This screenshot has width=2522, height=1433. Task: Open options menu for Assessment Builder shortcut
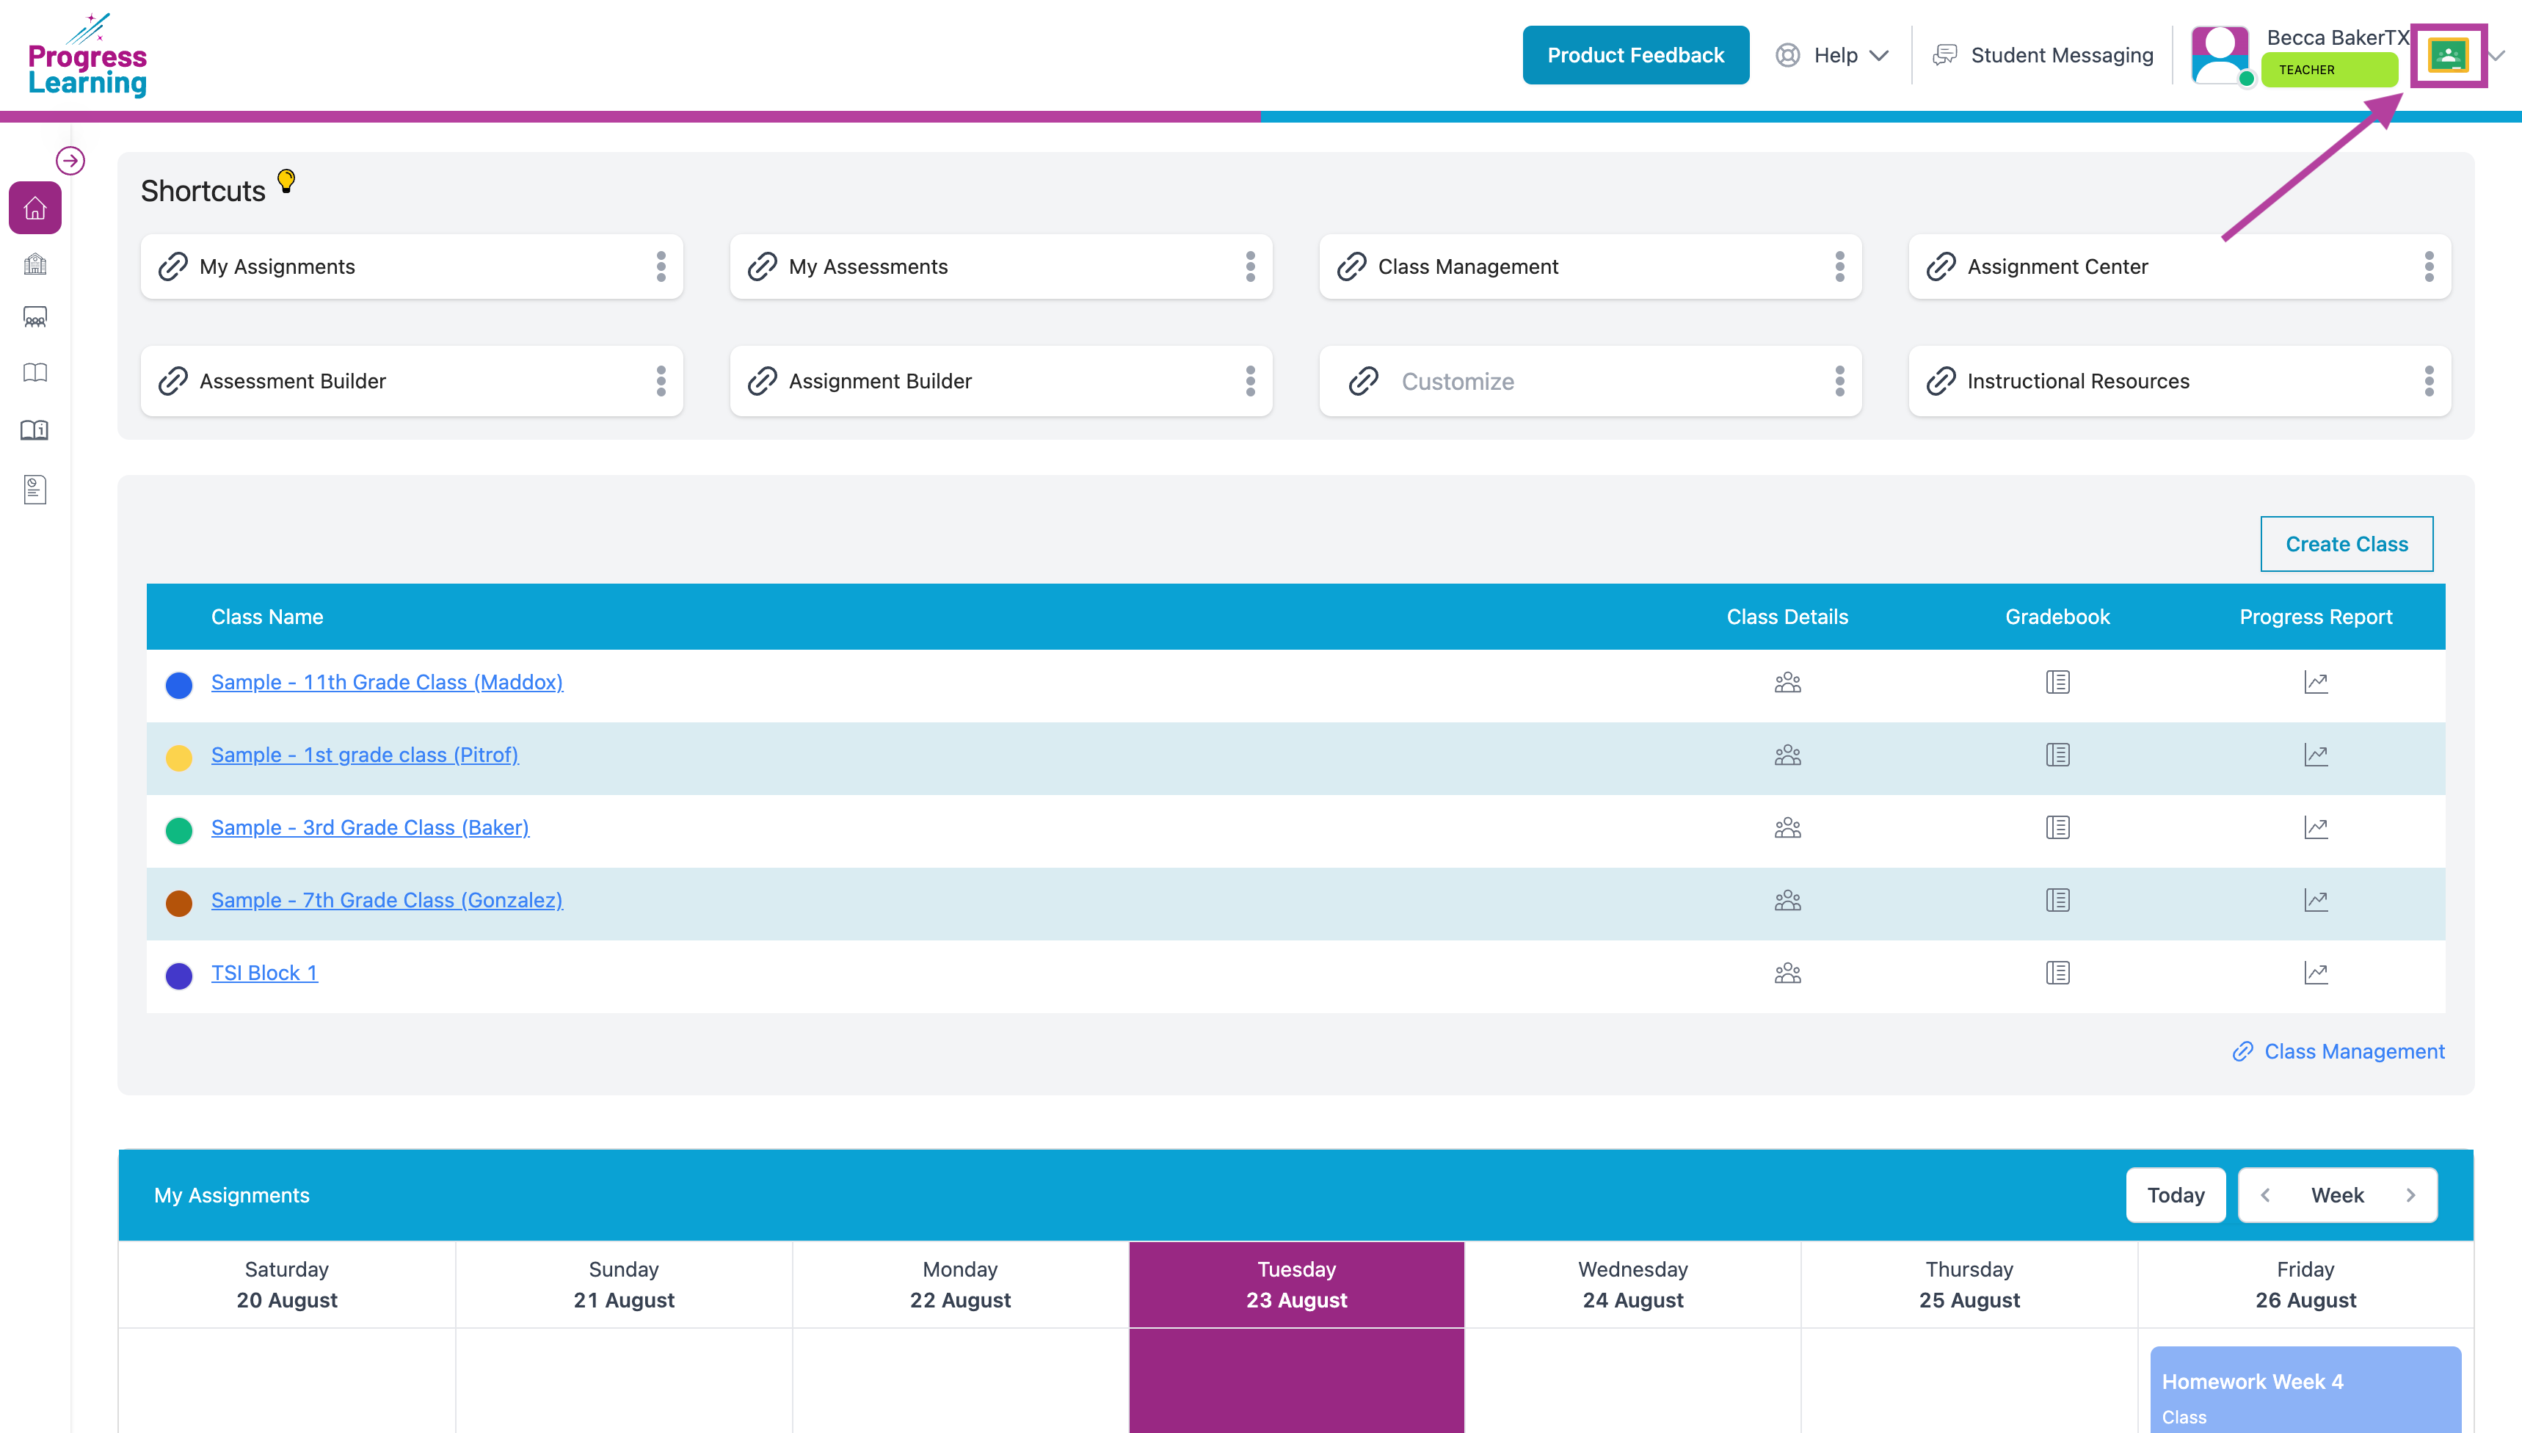[x=661, y=381]
